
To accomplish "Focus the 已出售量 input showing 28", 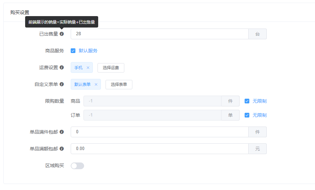I will pyautogui.click(x=160, y=34).
